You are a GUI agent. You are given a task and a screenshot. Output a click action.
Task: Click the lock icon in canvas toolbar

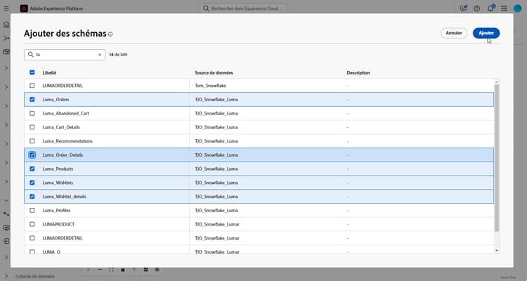[123, 270]
